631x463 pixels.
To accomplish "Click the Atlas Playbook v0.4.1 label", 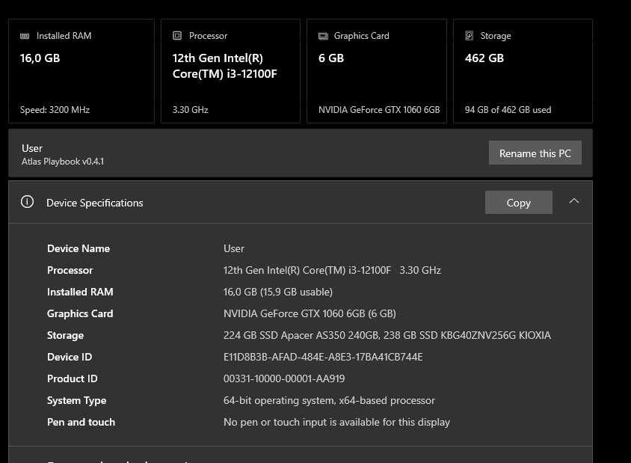I will (63, 161).
